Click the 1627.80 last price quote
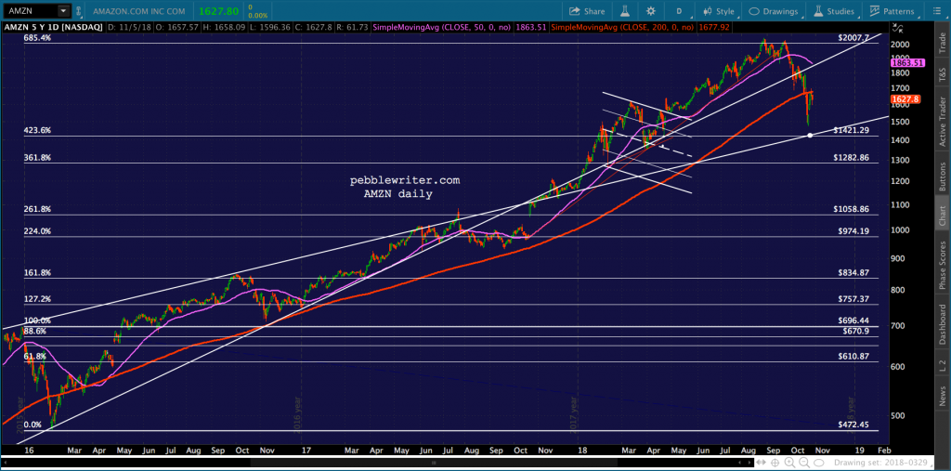The height and width of the screenshot is (471, 951). [220, 11]
